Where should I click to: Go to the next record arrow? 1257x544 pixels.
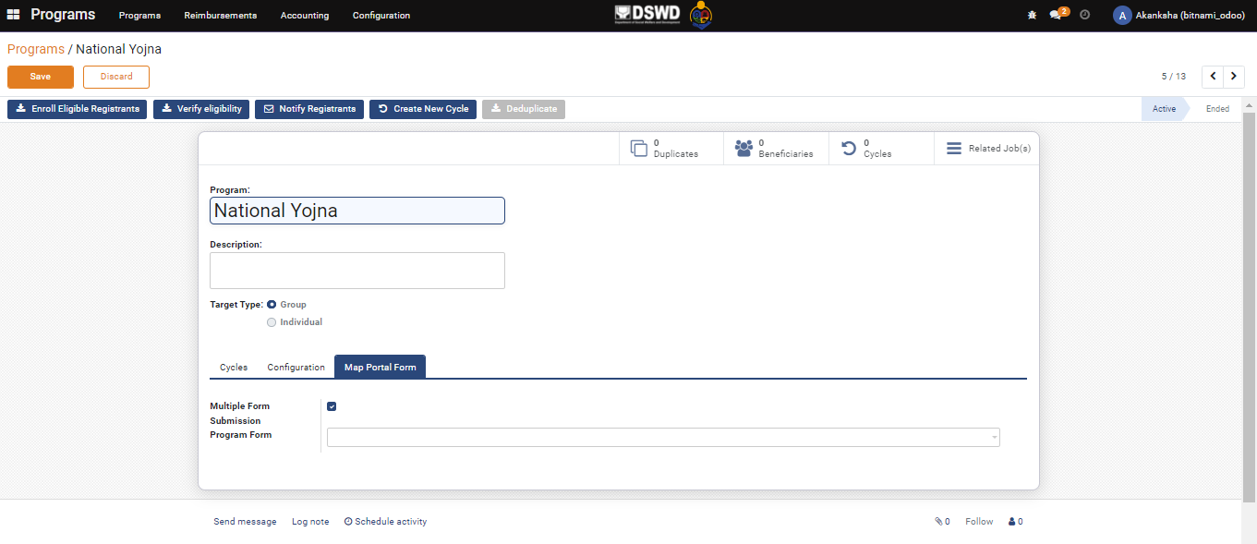coord(1234,77)
